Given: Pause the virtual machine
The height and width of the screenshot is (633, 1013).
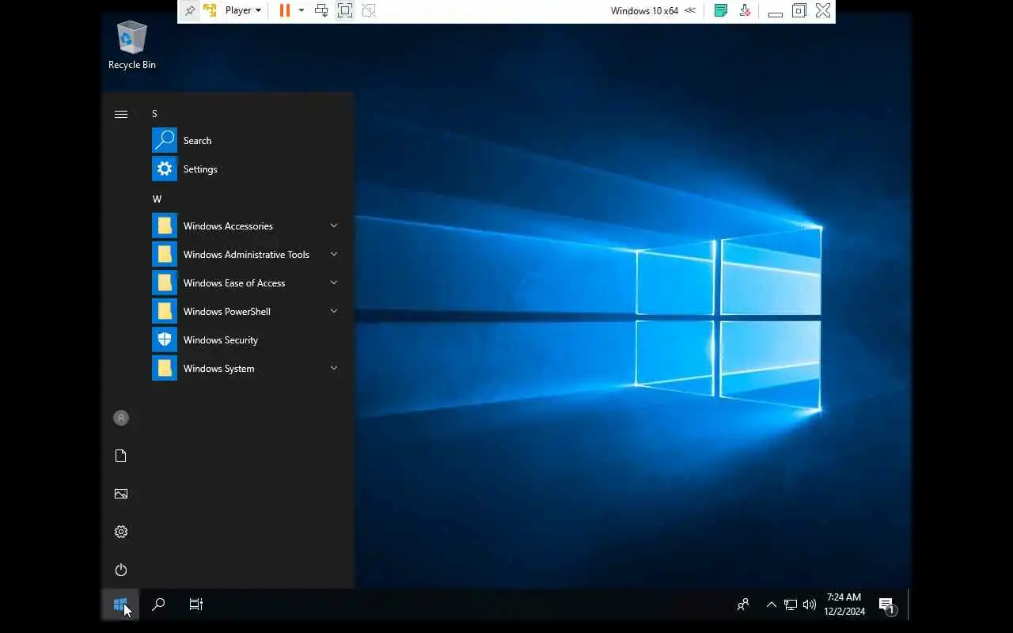Looking at the screenshot, I should (x=285, y=10).
